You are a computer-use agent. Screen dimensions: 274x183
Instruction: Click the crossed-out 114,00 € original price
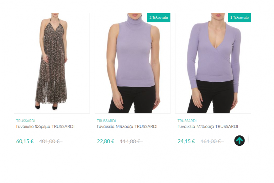(131, 141)
